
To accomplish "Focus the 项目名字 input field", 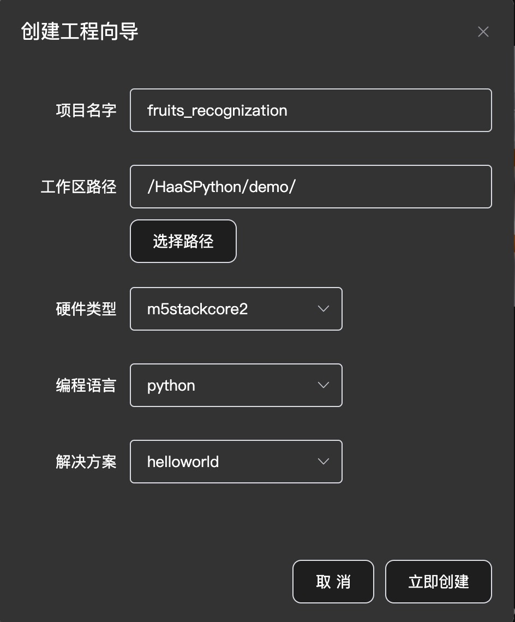I will tap(310, 110).
